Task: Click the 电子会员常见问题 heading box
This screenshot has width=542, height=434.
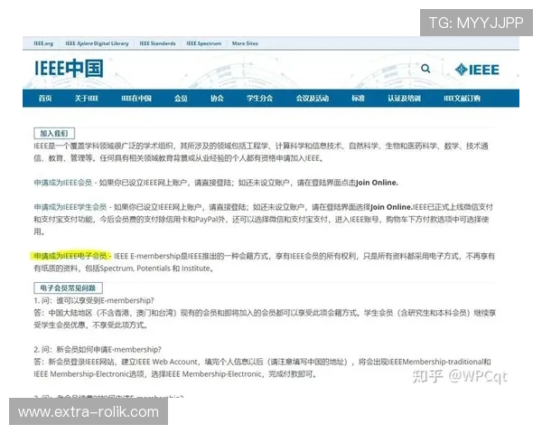Action: (68, 288)
